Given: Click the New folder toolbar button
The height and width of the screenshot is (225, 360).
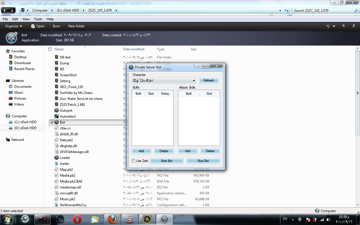Looking at the screenshot, I should click(76, 26).
